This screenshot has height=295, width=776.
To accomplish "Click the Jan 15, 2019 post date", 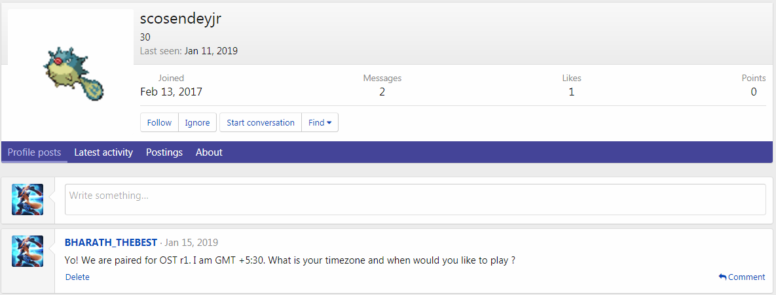I will [x=191, y=243].
